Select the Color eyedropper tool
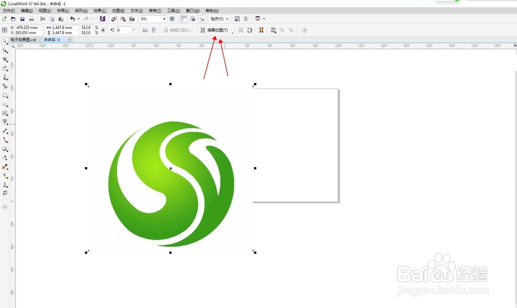517x308 pixels. coord(5,167)
